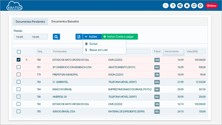Click the padlock lock icon
Image resolution: width=222 pixels, height=125 pixels.
187,6
